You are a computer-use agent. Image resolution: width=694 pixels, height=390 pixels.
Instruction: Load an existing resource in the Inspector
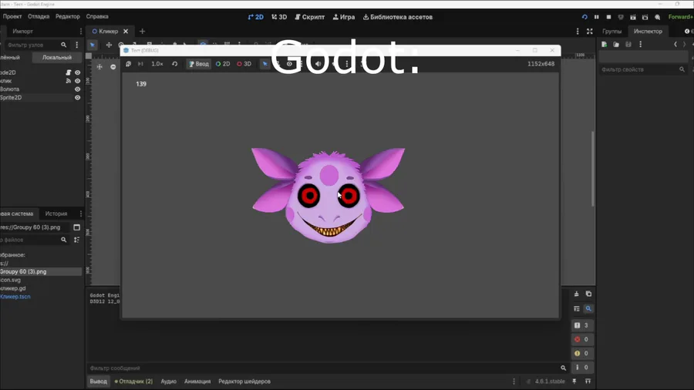[x=616, y=44]
